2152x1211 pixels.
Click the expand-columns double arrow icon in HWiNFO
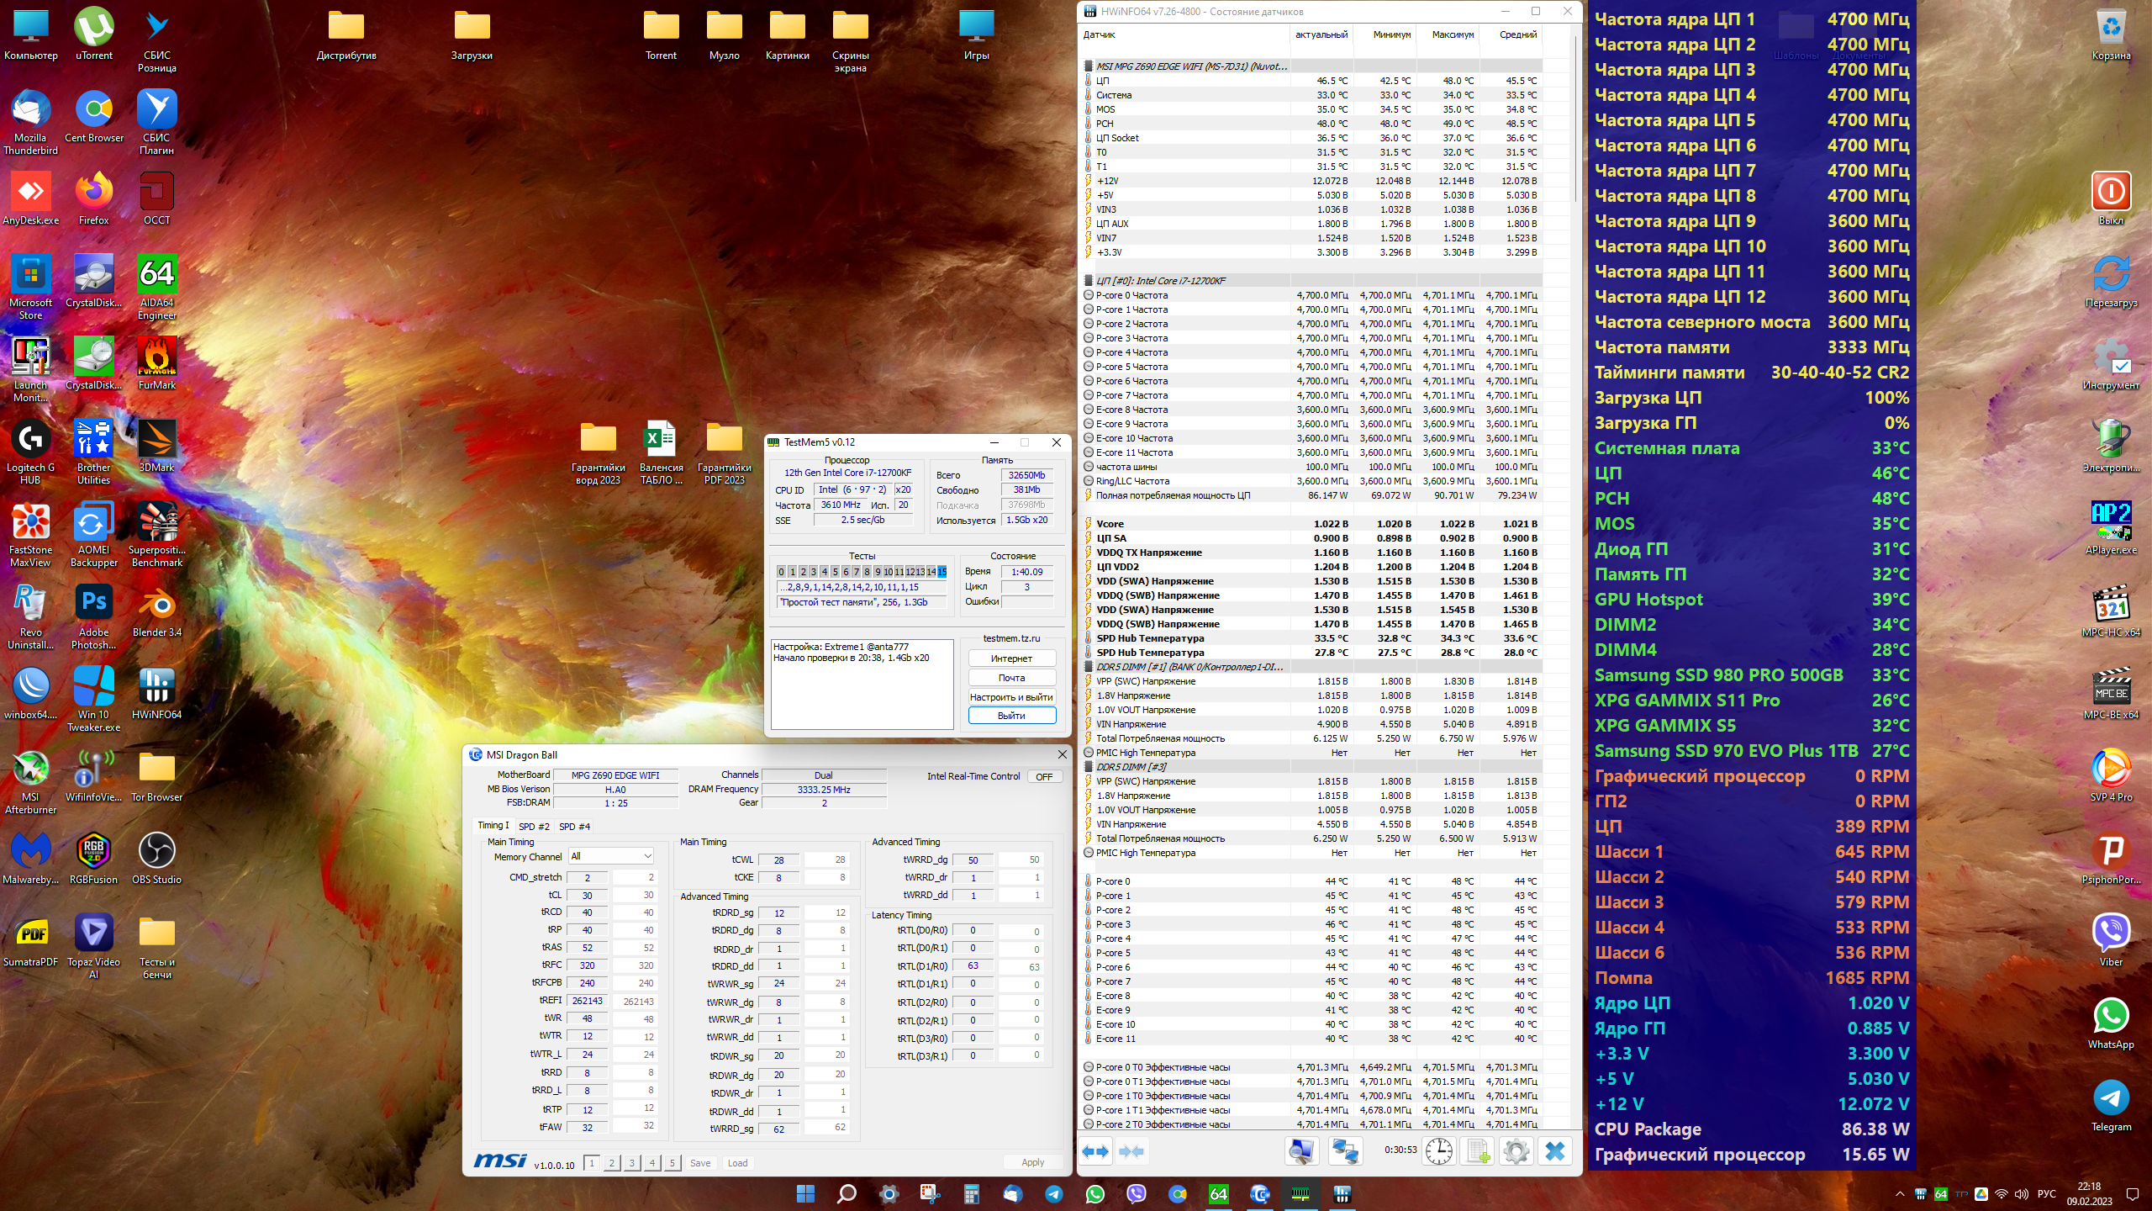tap(1096, 1151)
